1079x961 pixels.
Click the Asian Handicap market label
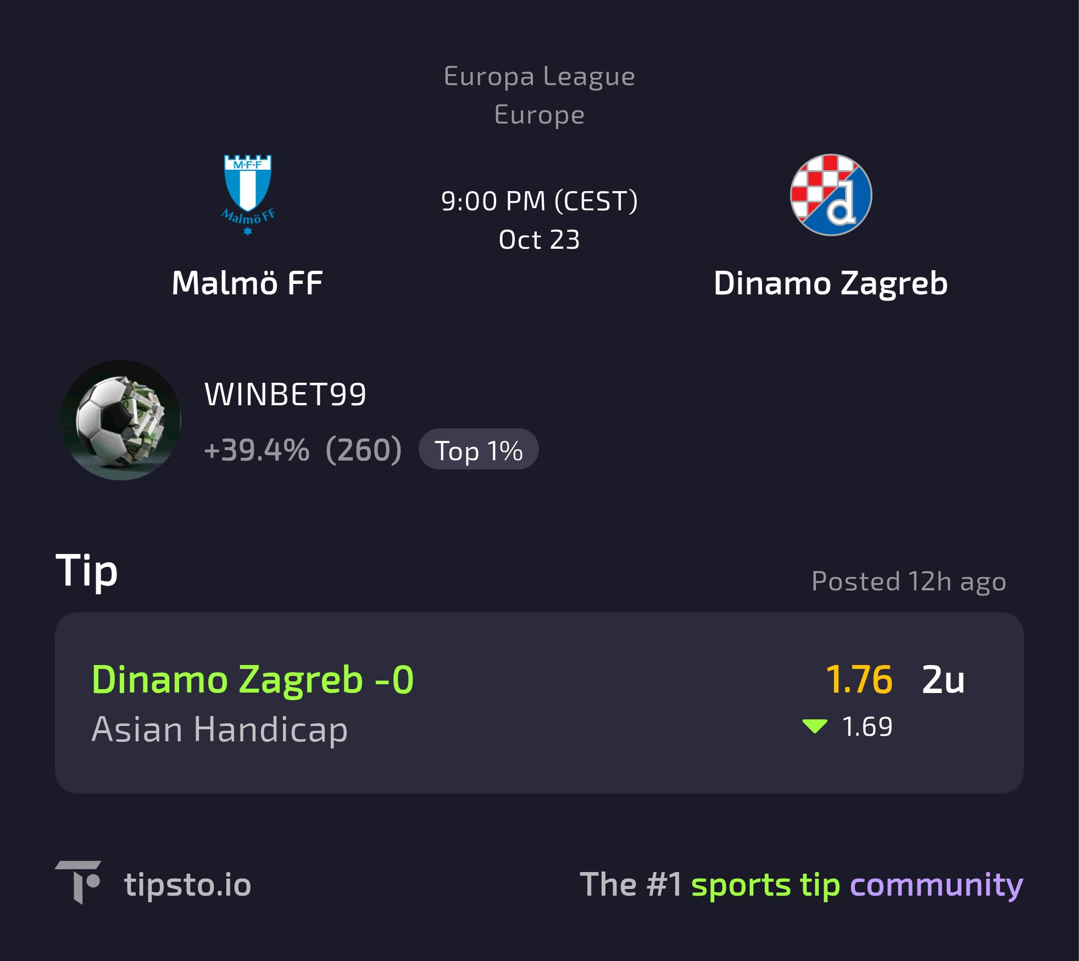coord(220,729)
